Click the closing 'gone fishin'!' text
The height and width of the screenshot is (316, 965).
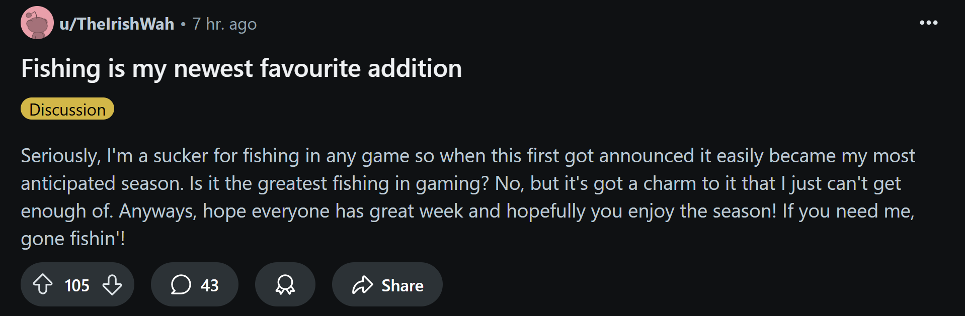click(x=73, y=239)
